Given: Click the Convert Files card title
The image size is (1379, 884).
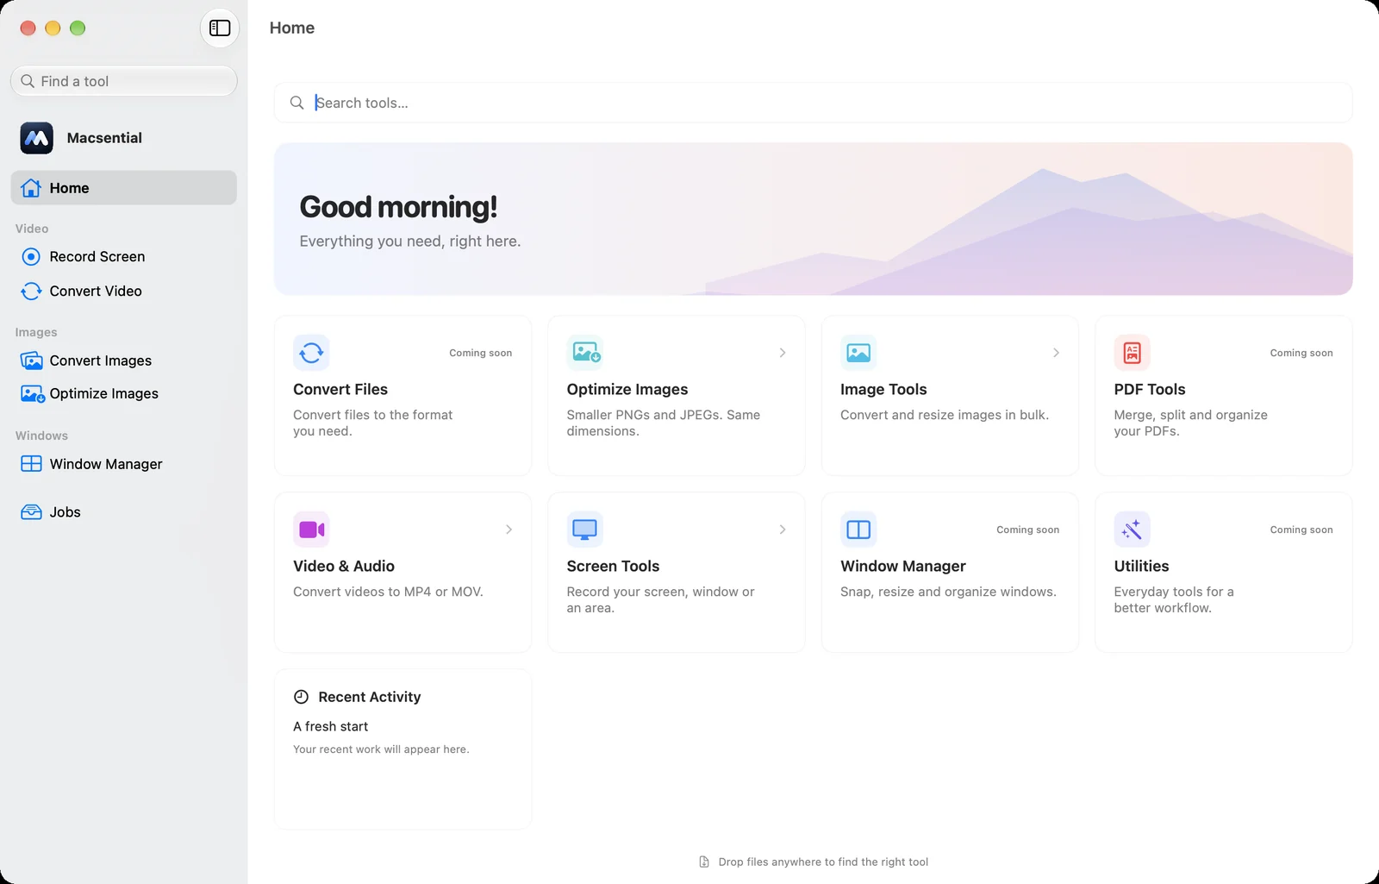Looking at the screenshot, I should pyautogui.click(x=340, y=390).
